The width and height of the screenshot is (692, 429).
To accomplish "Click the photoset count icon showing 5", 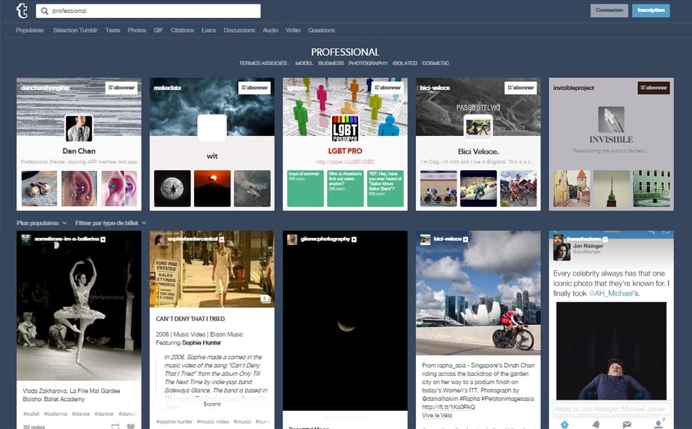I will point(265,298).
